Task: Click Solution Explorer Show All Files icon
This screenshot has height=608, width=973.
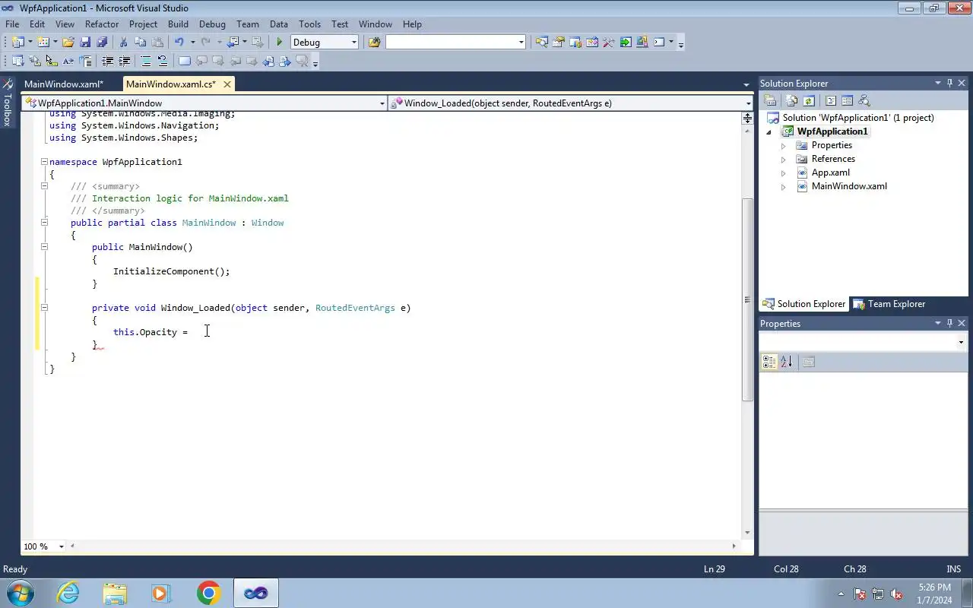Action: click(x=792, y=100)
